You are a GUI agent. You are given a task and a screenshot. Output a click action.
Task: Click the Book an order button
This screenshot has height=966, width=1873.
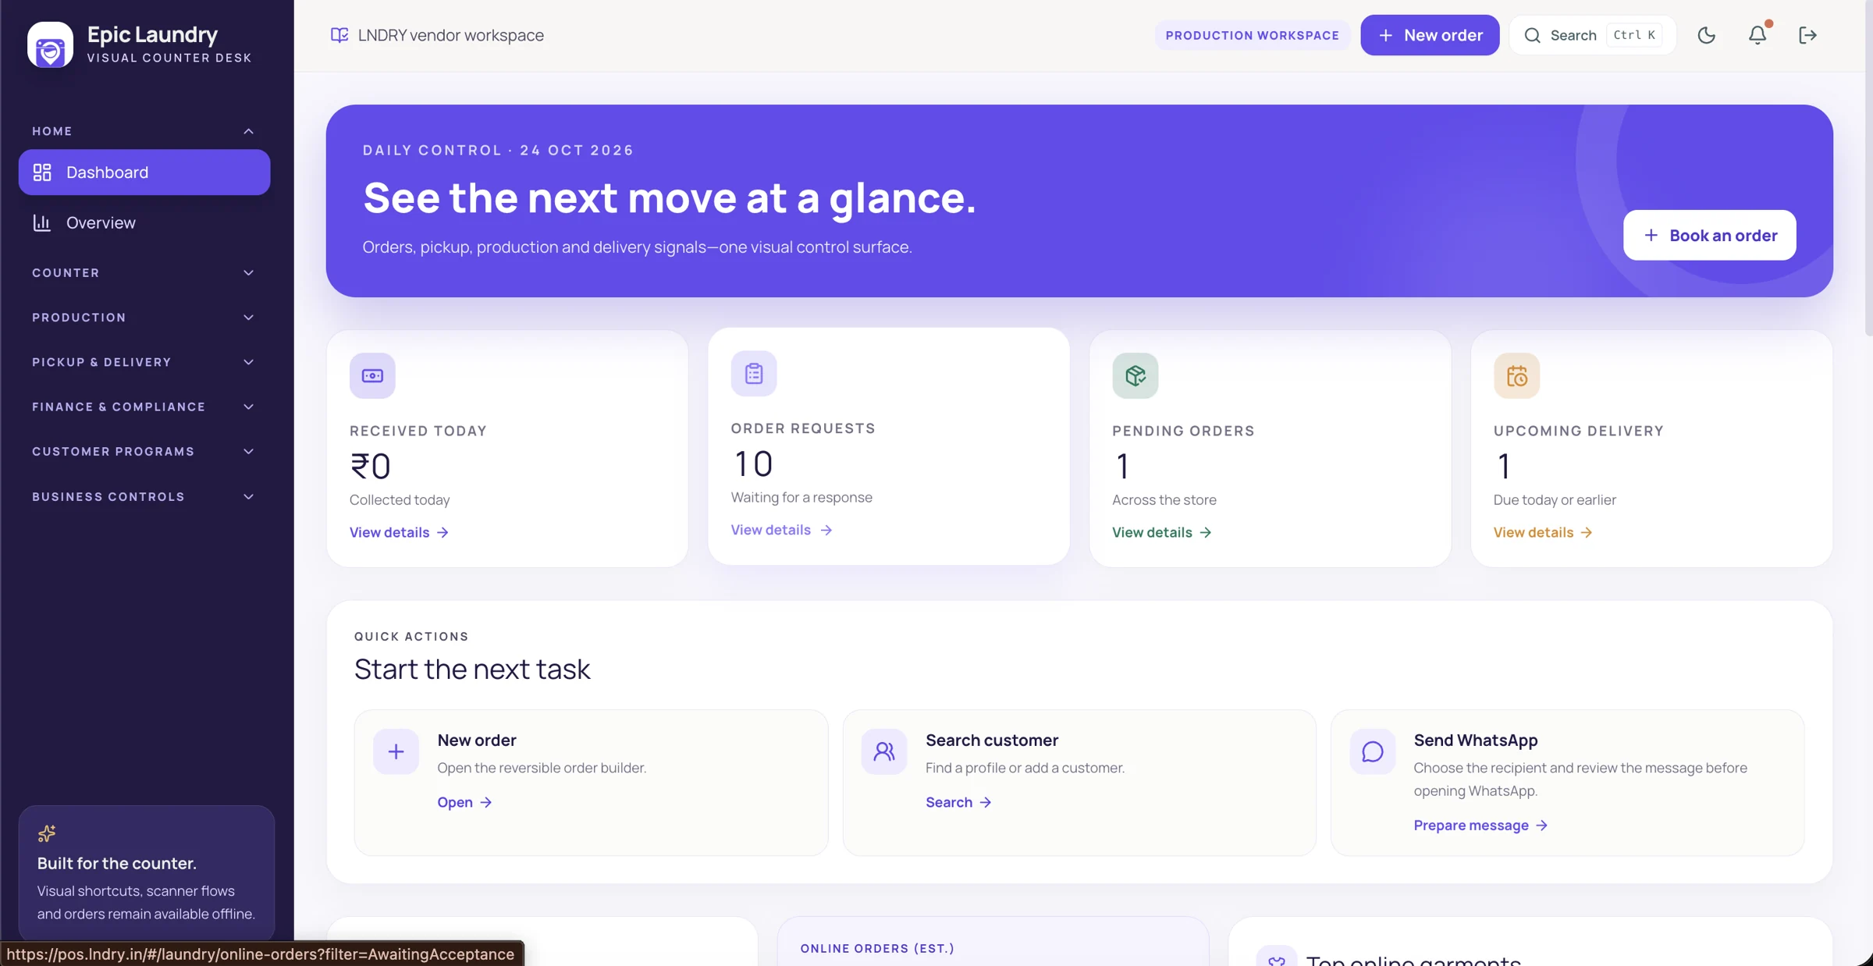click(x=1709, y=235)
